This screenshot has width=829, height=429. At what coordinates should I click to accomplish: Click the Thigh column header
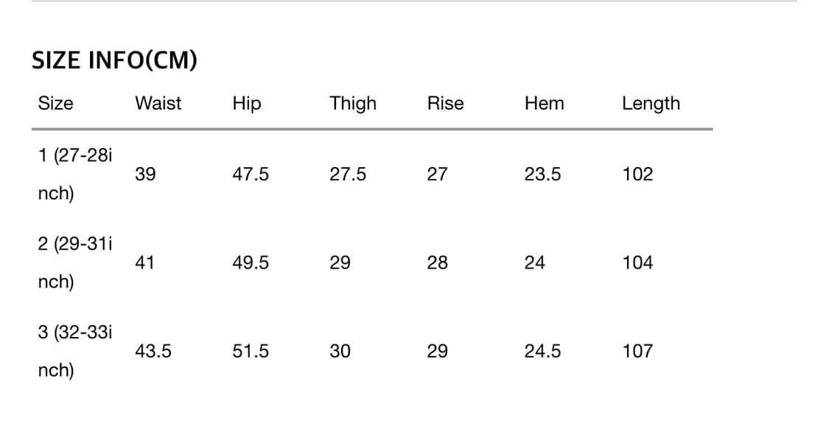pos(353,104)
